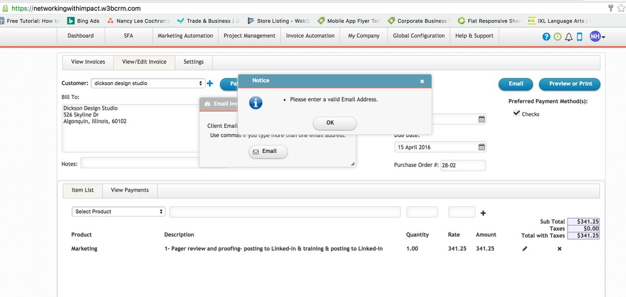This screenshot has width=626, height=297.
Task: Click the Preview or Print button
Action: (x=570, y=84)
